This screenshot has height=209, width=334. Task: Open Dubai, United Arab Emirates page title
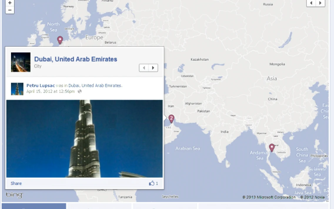(x=76, y=59)
